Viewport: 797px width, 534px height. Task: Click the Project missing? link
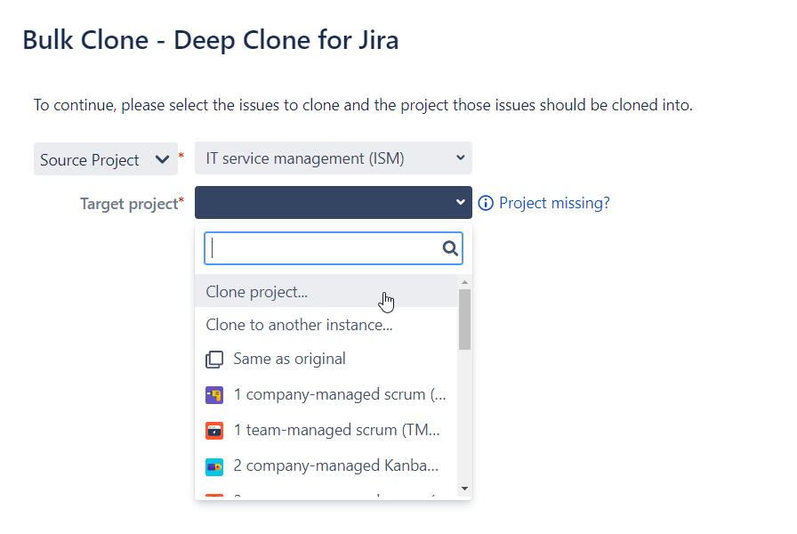click(x=554, y=203)
